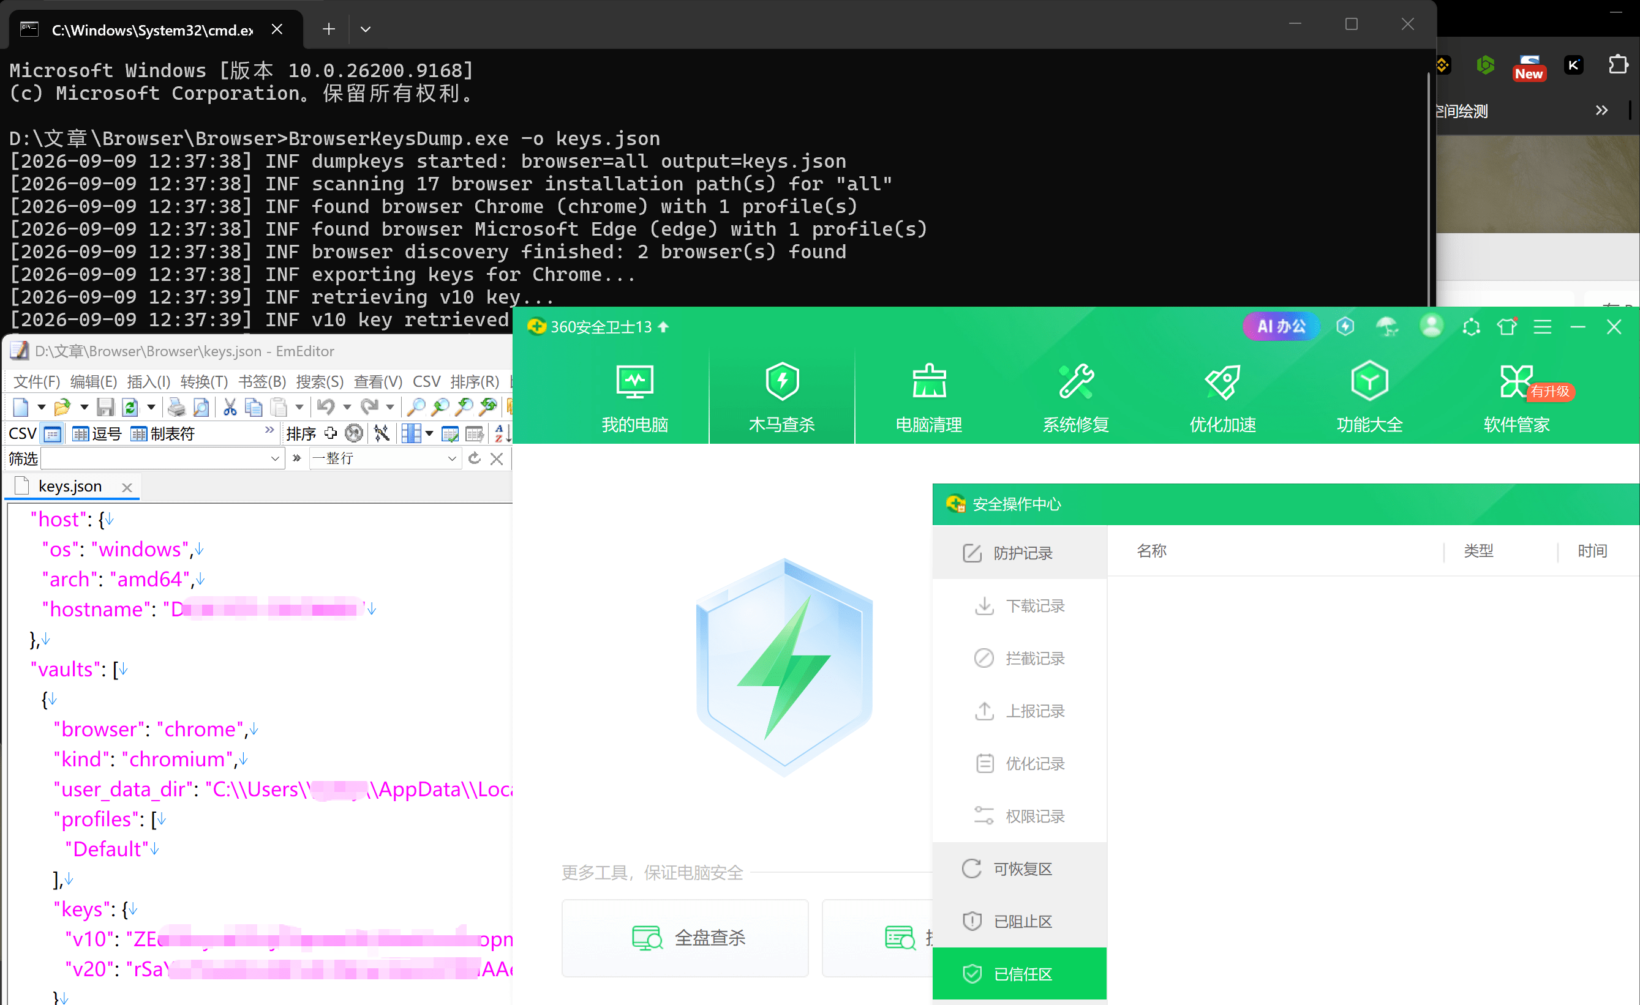This screenshot has width=1640, height=1005.
Task: Open 软件管家 software manager
Action: pos(1517,398)
